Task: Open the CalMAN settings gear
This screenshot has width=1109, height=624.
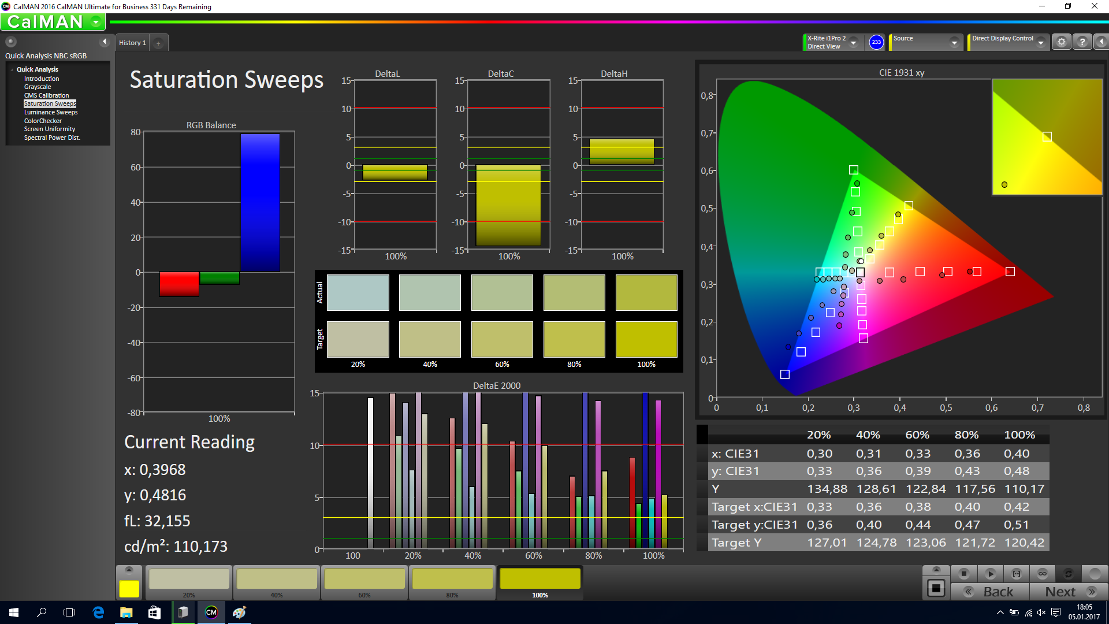Action: coord(1062,42)
